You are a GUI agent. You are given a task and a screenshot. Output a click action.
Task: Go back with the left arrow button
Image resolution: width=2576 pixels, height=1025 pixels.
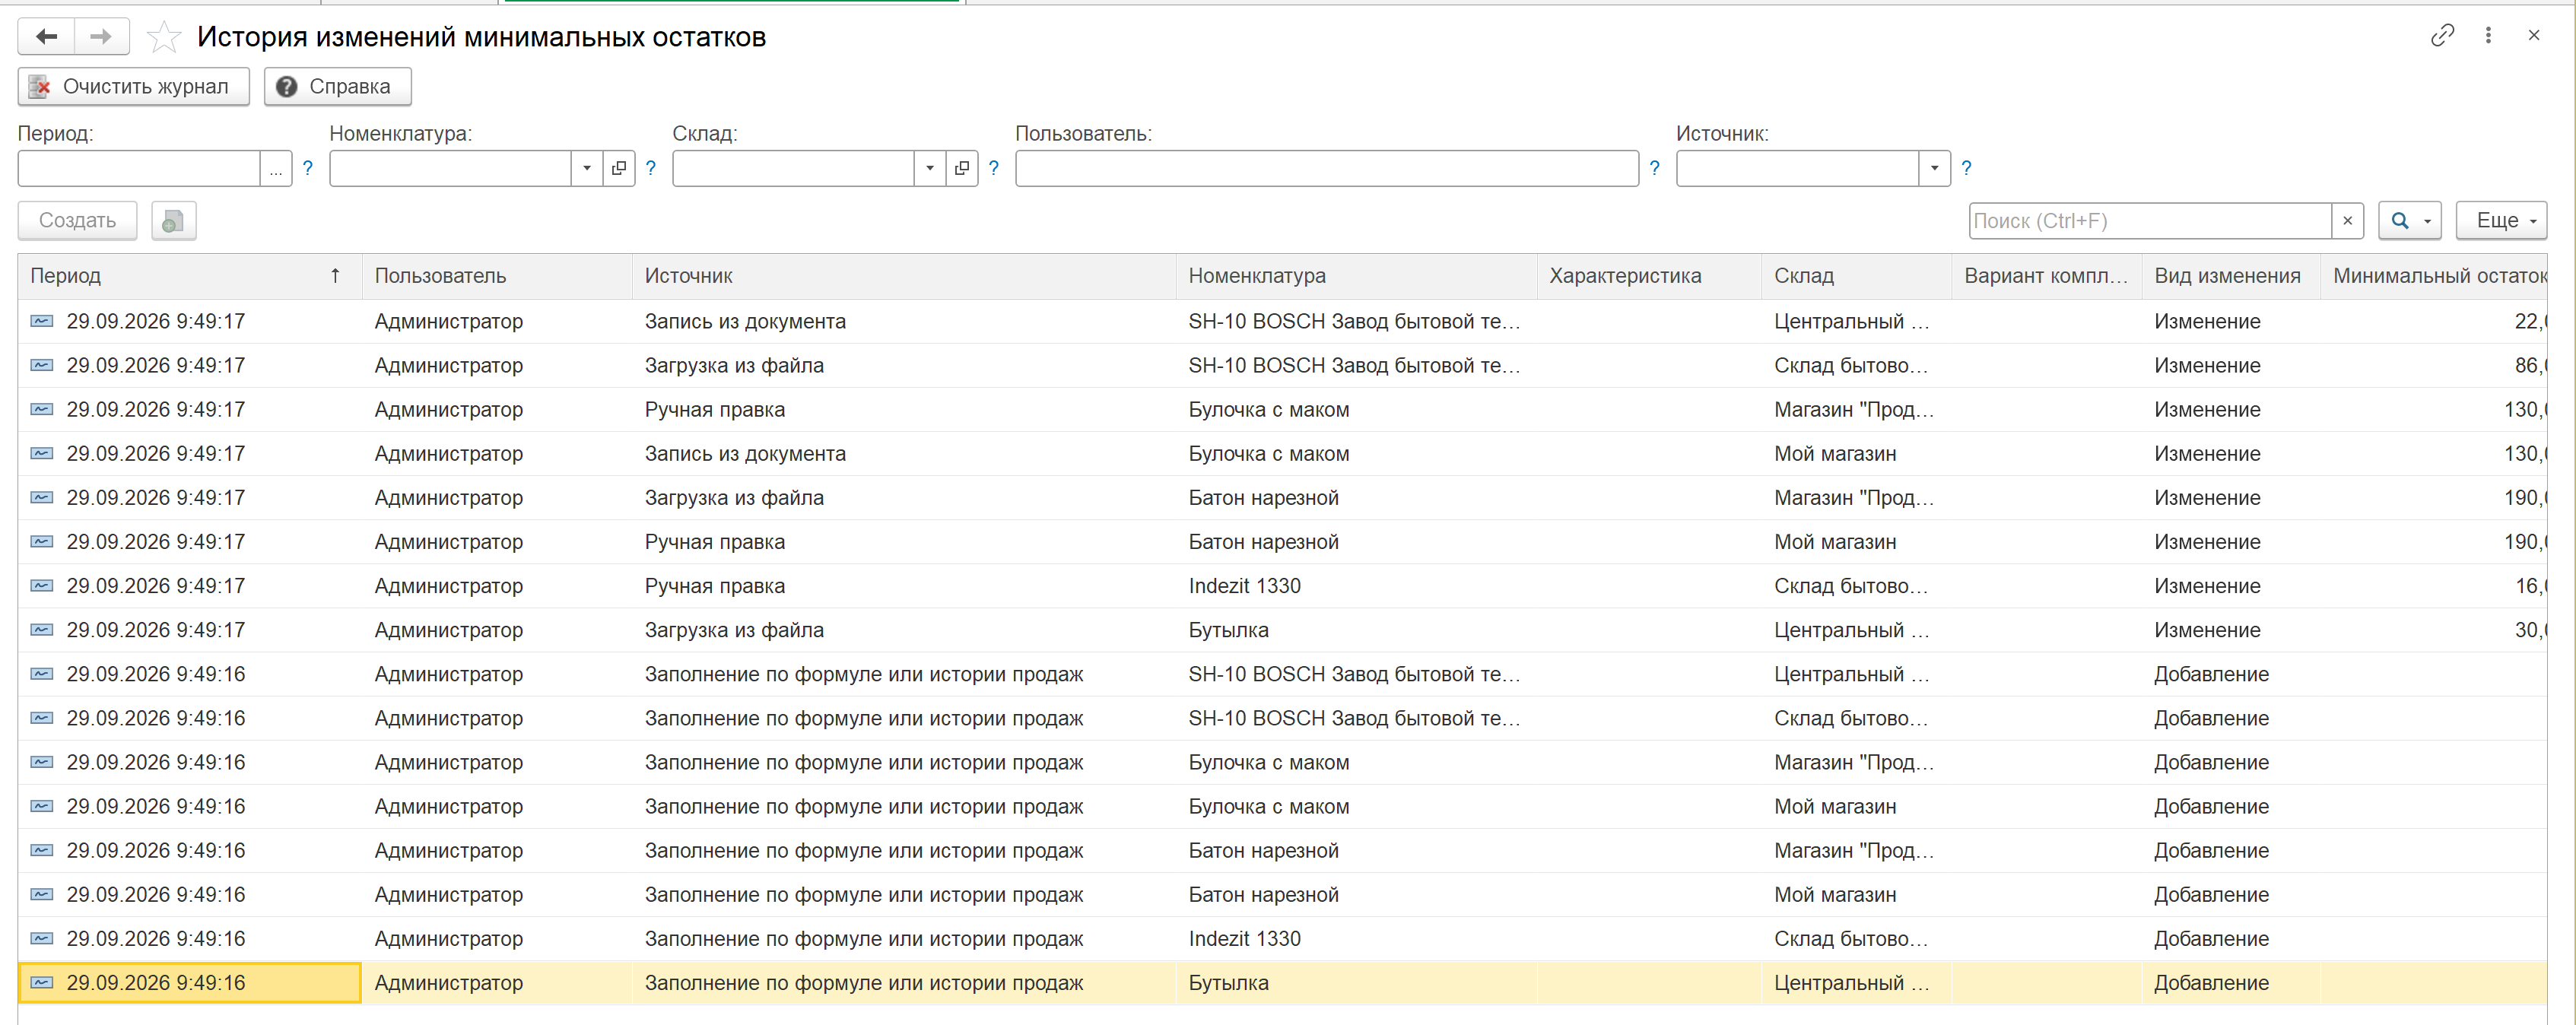pyautogui.click(x=46, y=37)
